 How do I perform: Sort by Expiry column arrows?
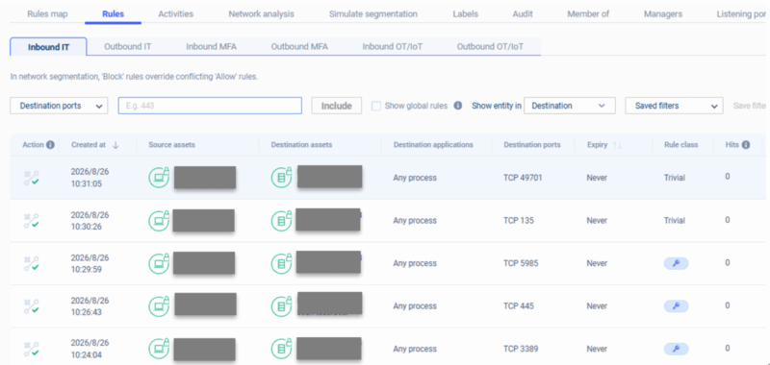coord(618,145)
